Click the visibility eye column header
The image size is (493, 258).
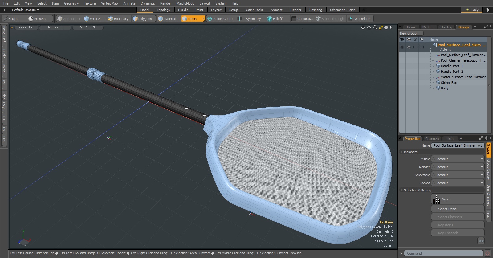pyautogui.click(x=402, y=39)
